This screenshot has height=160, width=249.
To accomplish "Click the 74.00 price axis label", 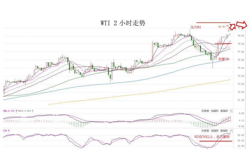I will pos(241,76).
